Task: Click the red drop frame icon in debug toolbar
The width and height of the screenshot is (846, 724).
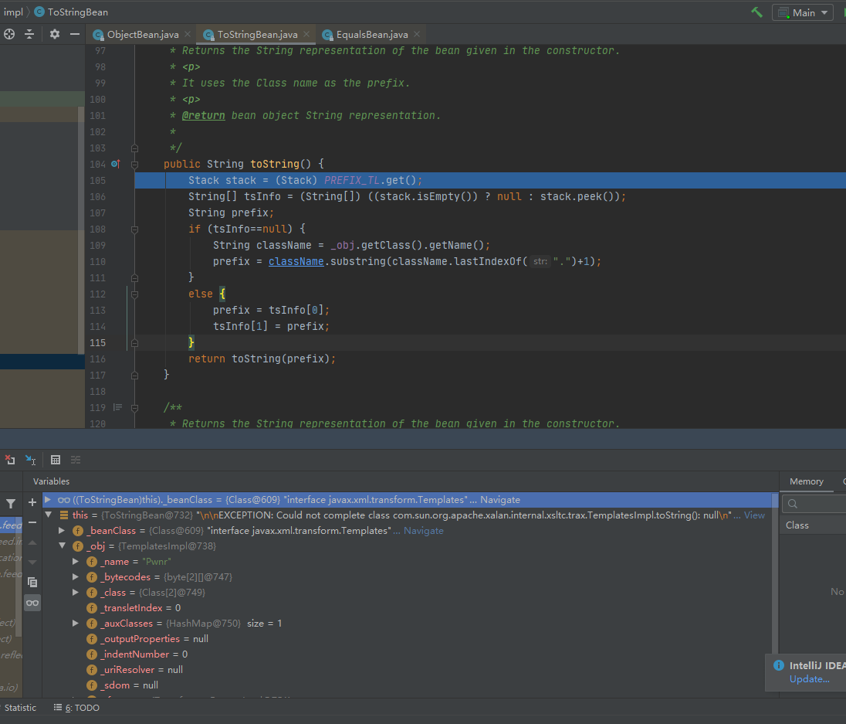Action: coord(10,460)
